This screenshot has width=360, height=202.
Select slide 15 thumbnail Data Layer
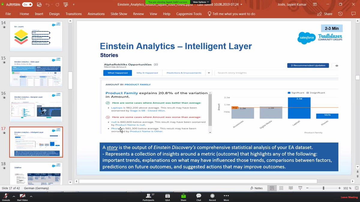[36, 72]
